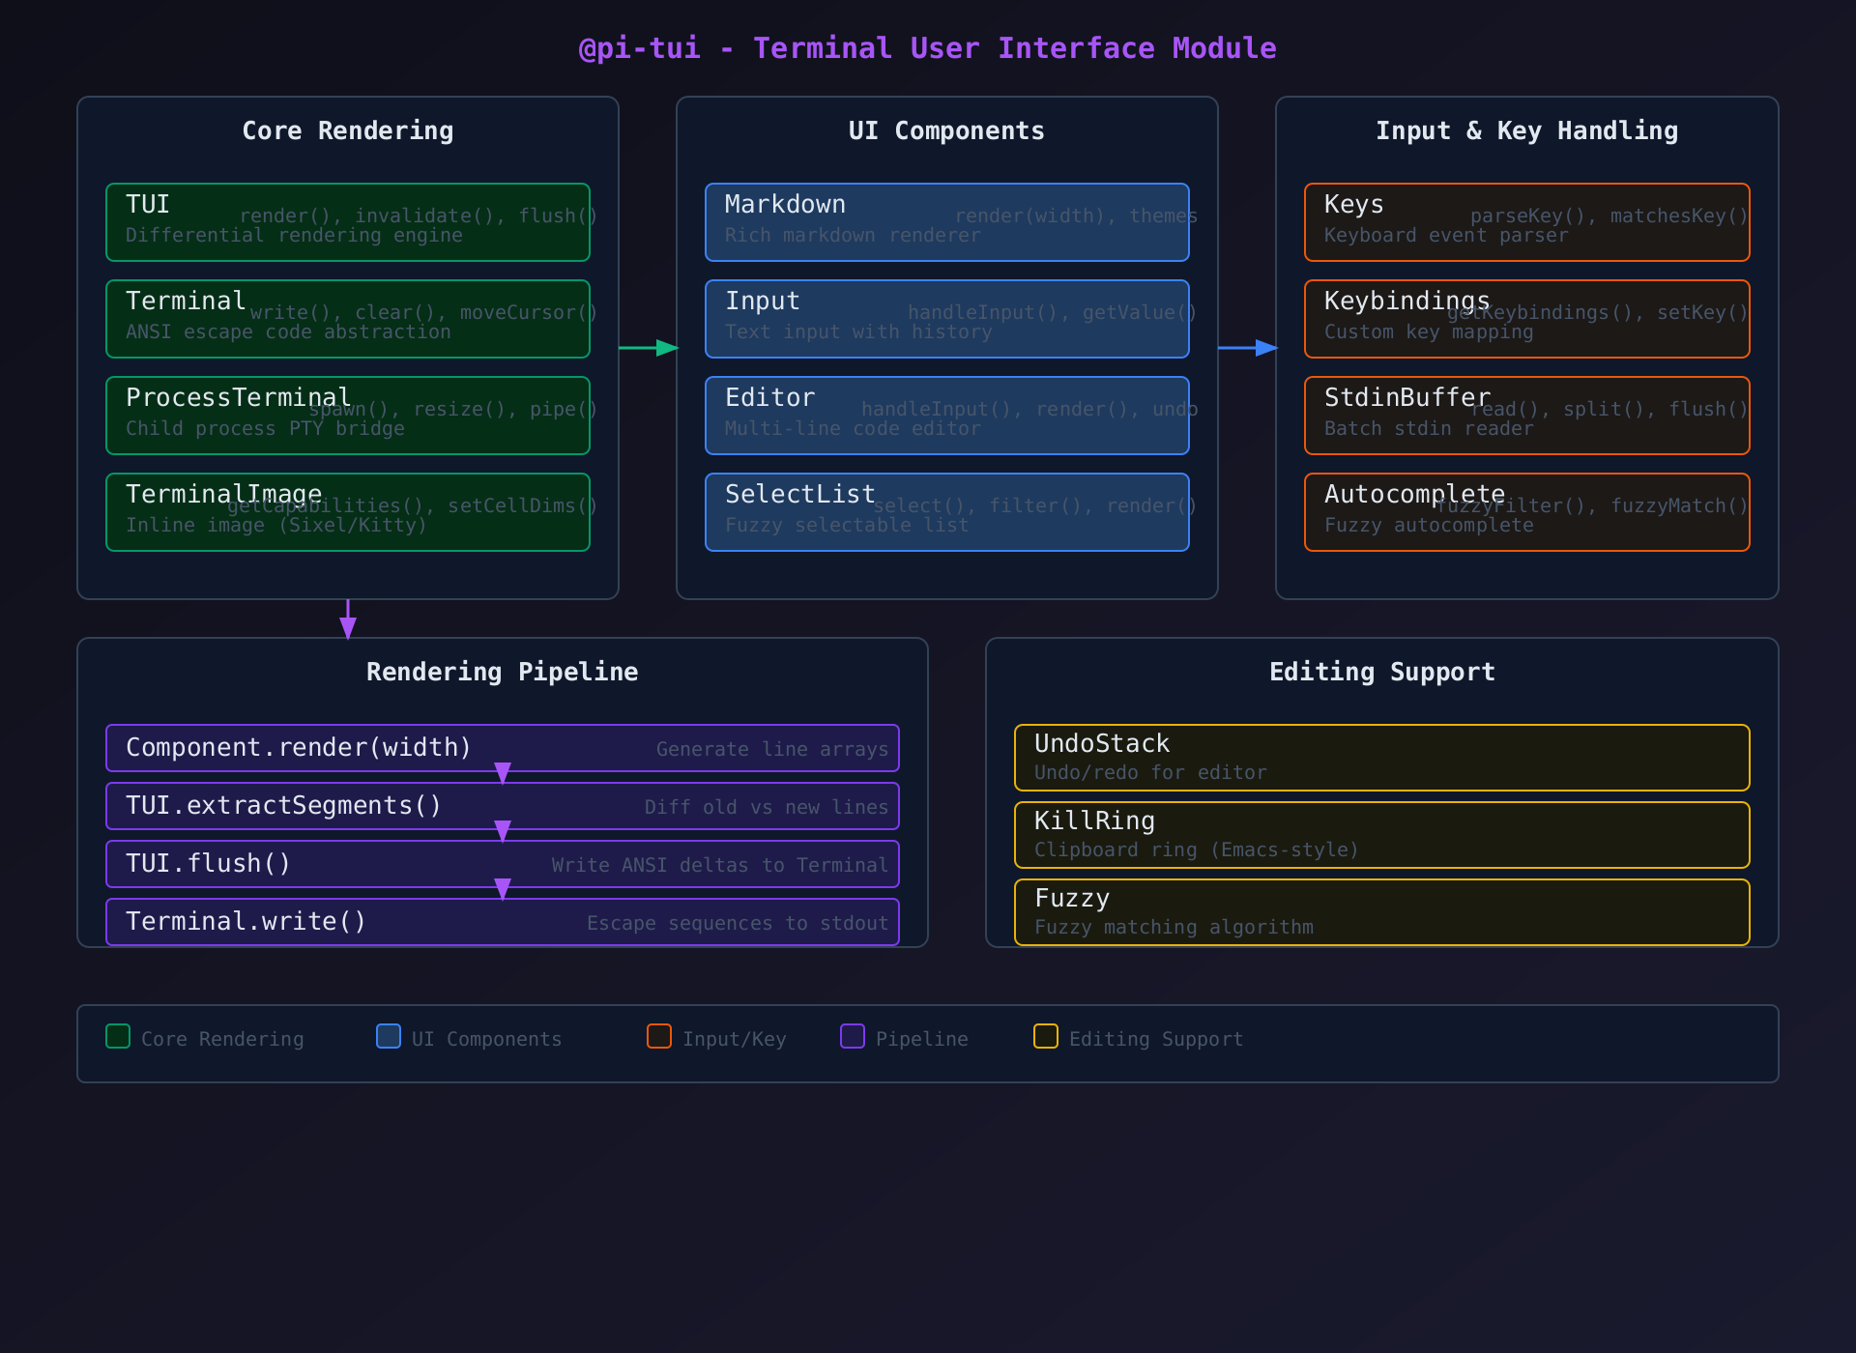The width and height of the screenshot is (1856, 1353).
Task: Select the TUI.flush() pipeline step
Action: pyautogui.click(x=503, y=864)
